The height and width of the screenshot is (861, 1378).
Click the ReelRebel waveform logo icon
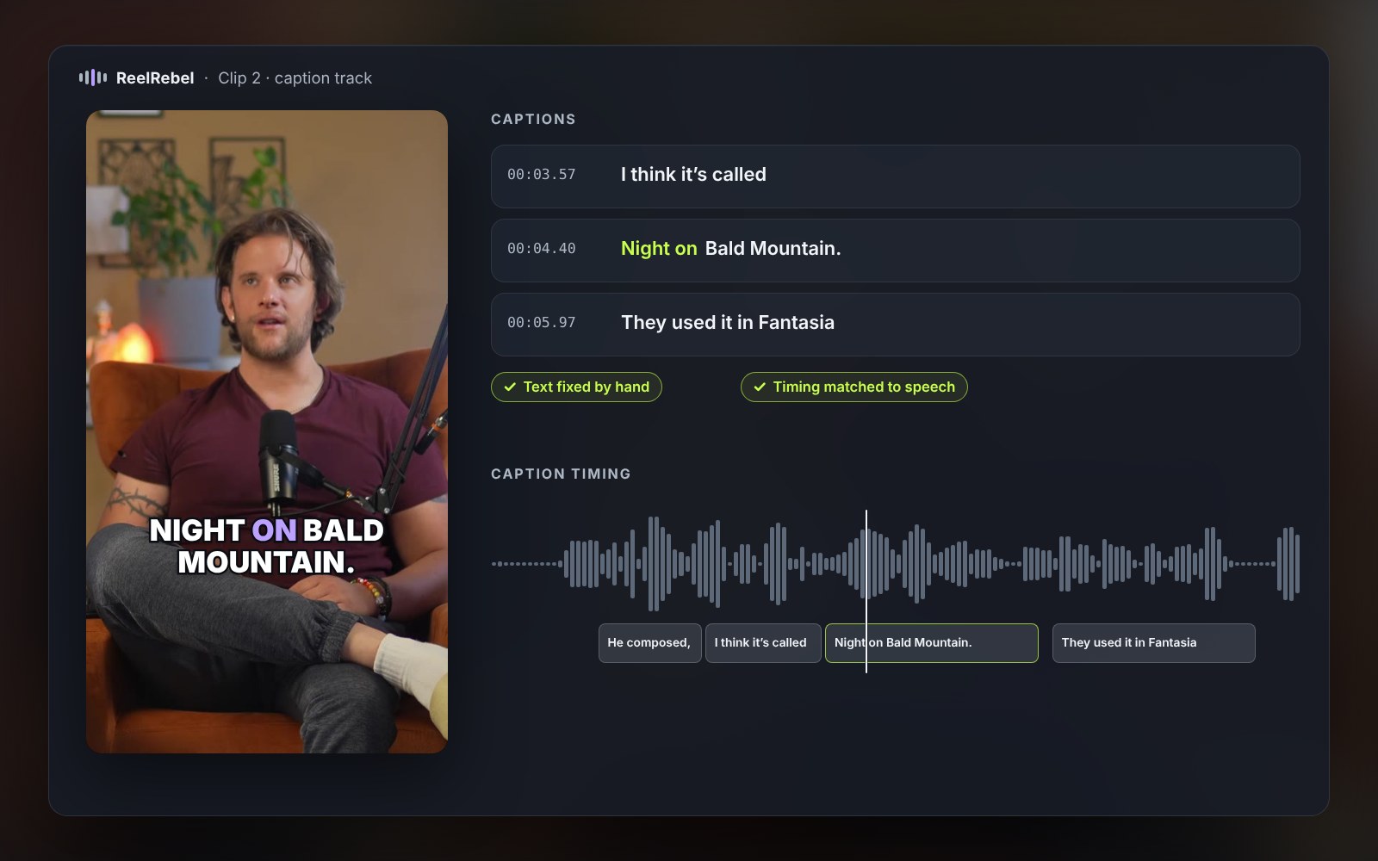click(x=93, y=77)
